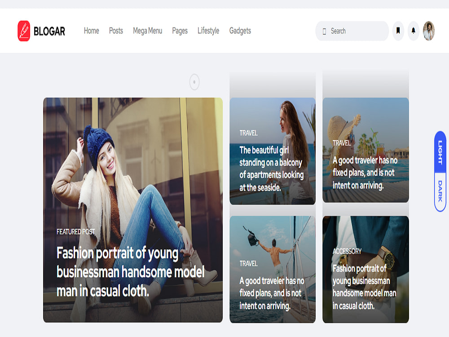
Task: Open the Pages menu item
Action: (x=180, y=31)
